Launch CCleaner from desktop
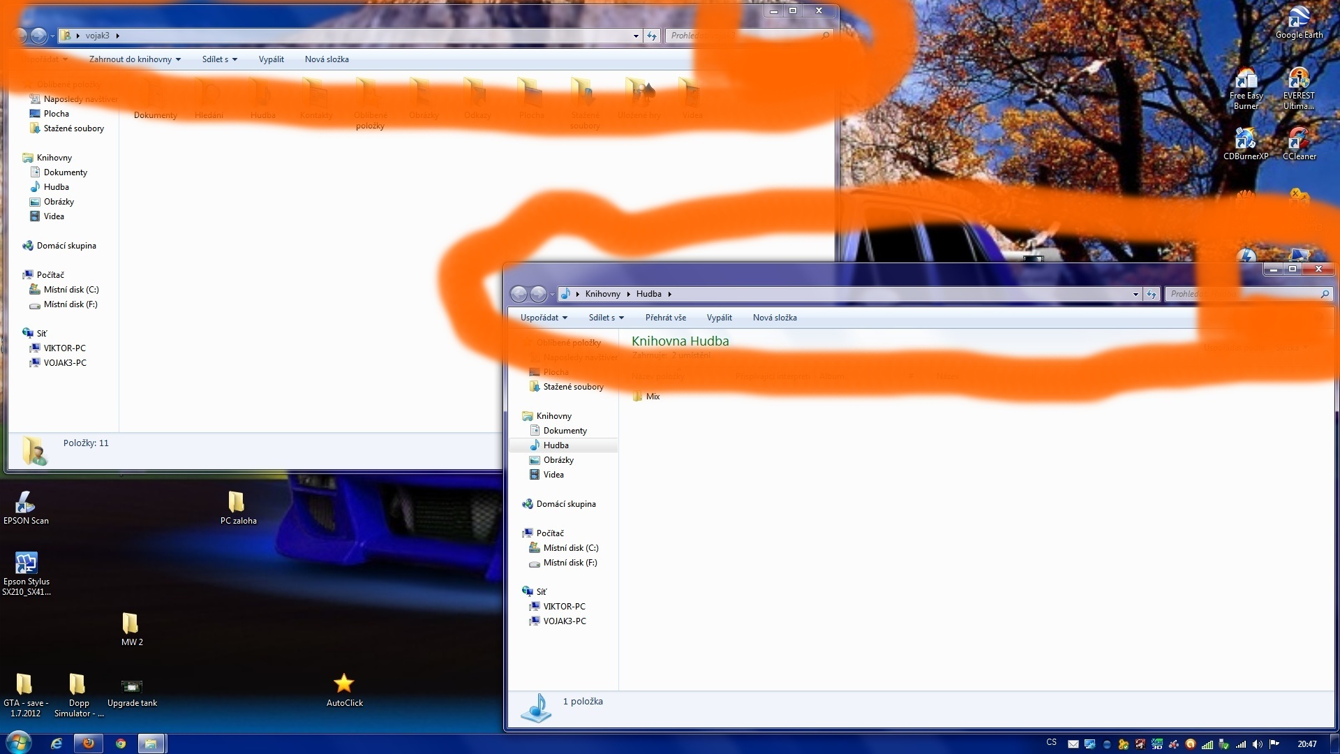 click(x=1299, y=142)
